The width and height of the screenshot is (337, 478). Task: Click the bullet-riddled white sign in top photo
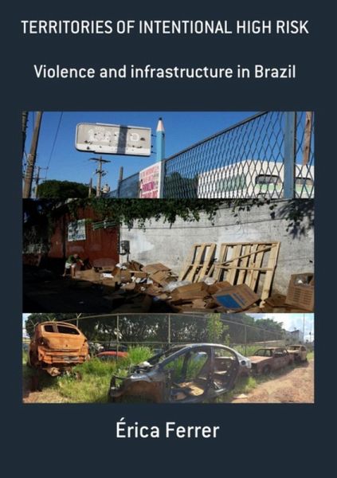(113, 139)
